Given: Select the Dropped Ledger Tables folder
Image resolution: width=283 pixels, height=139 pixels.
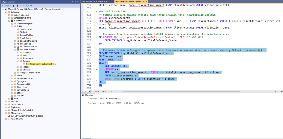Looking at the screenshot, I should pos(30,73).
